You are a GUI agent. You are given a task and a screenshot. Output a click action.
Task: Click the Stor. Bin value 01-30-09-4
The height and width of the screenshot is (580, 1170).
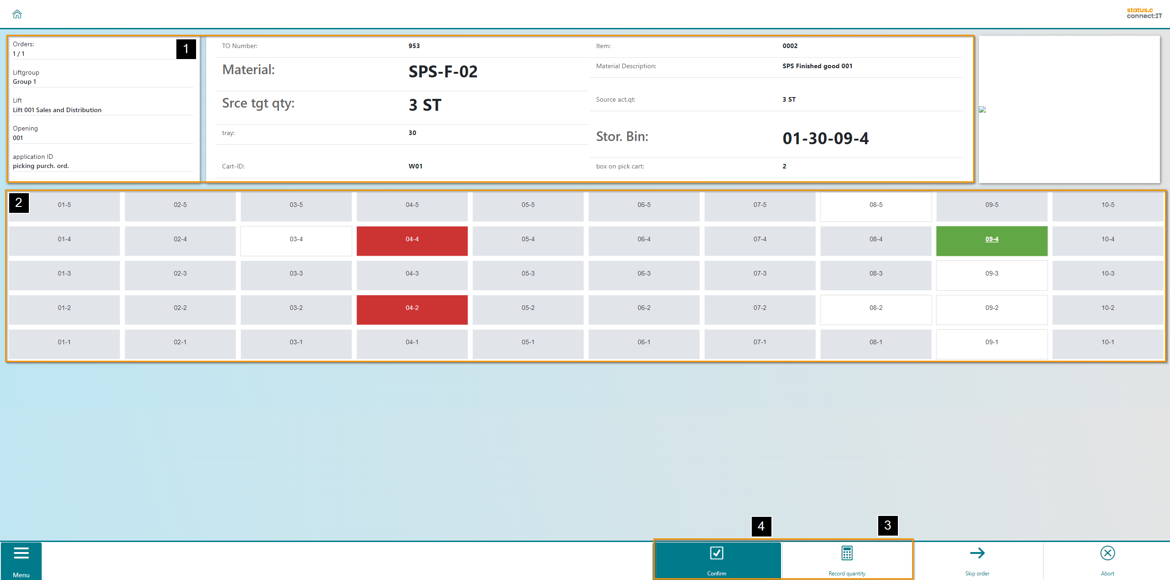click(825, 138)
